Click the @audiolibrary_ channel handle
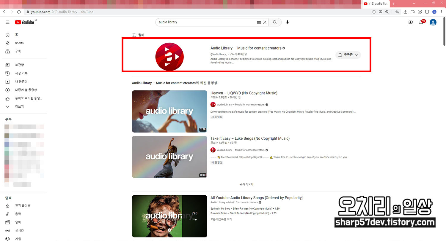446x241 pixels. (219, 54)
